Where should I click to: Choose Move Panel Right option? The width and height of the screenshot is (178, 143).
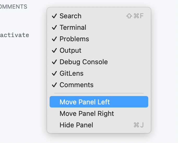[87, 114]
